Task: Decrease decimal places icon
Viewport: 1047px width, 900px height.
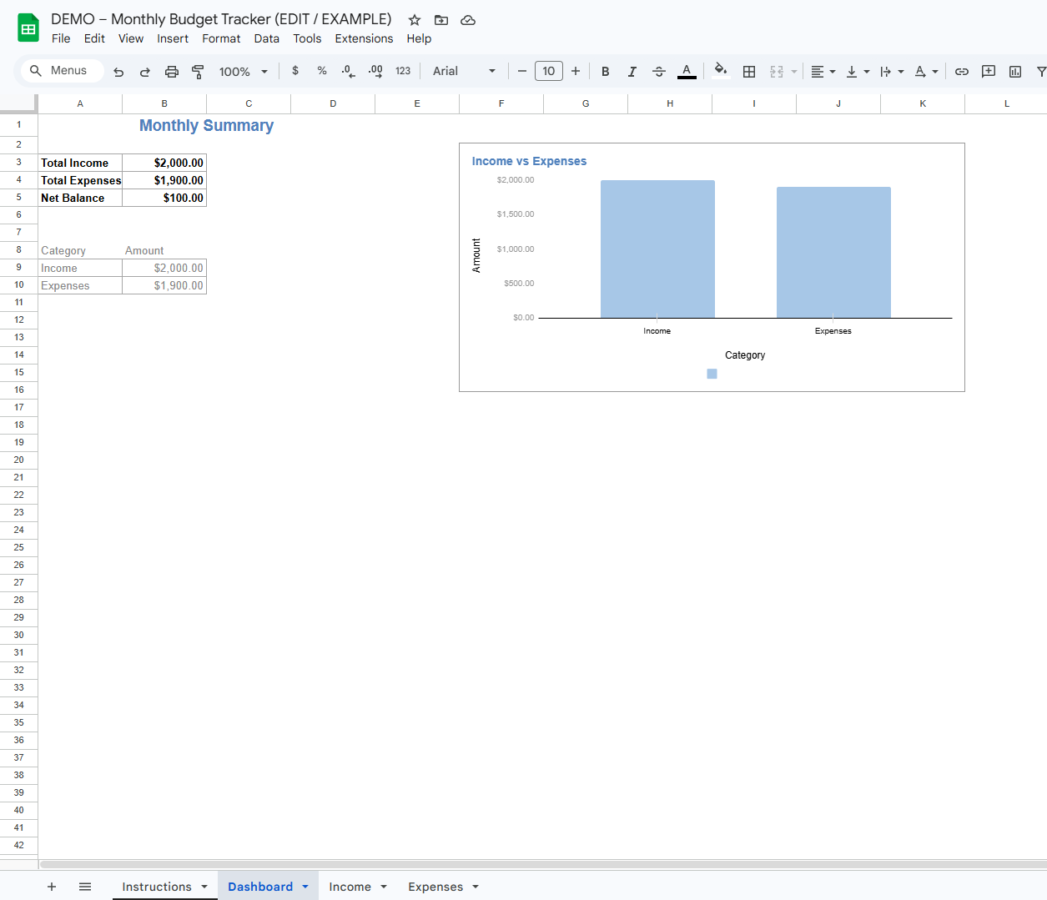Action: pyautogui.click(x=349, y=71)
